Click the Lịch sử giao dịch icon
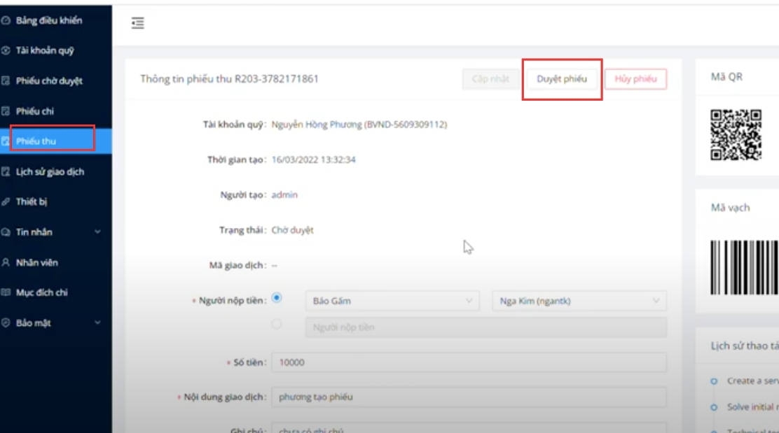Viewport: 779px width, 433px height. (x=6, y=172)
